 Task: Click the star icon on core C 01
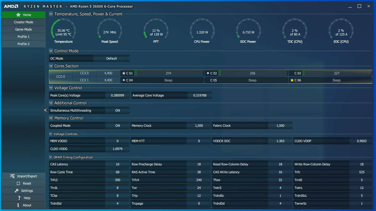(124, 73)
